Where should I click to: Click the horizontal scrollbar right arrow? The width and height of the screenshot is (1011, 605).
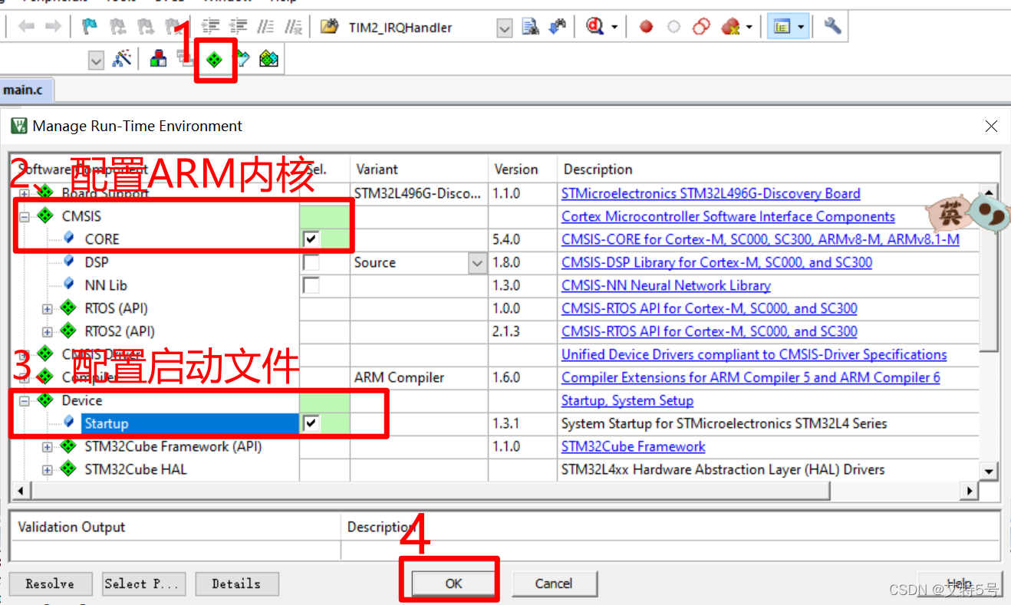click(970, 490)
